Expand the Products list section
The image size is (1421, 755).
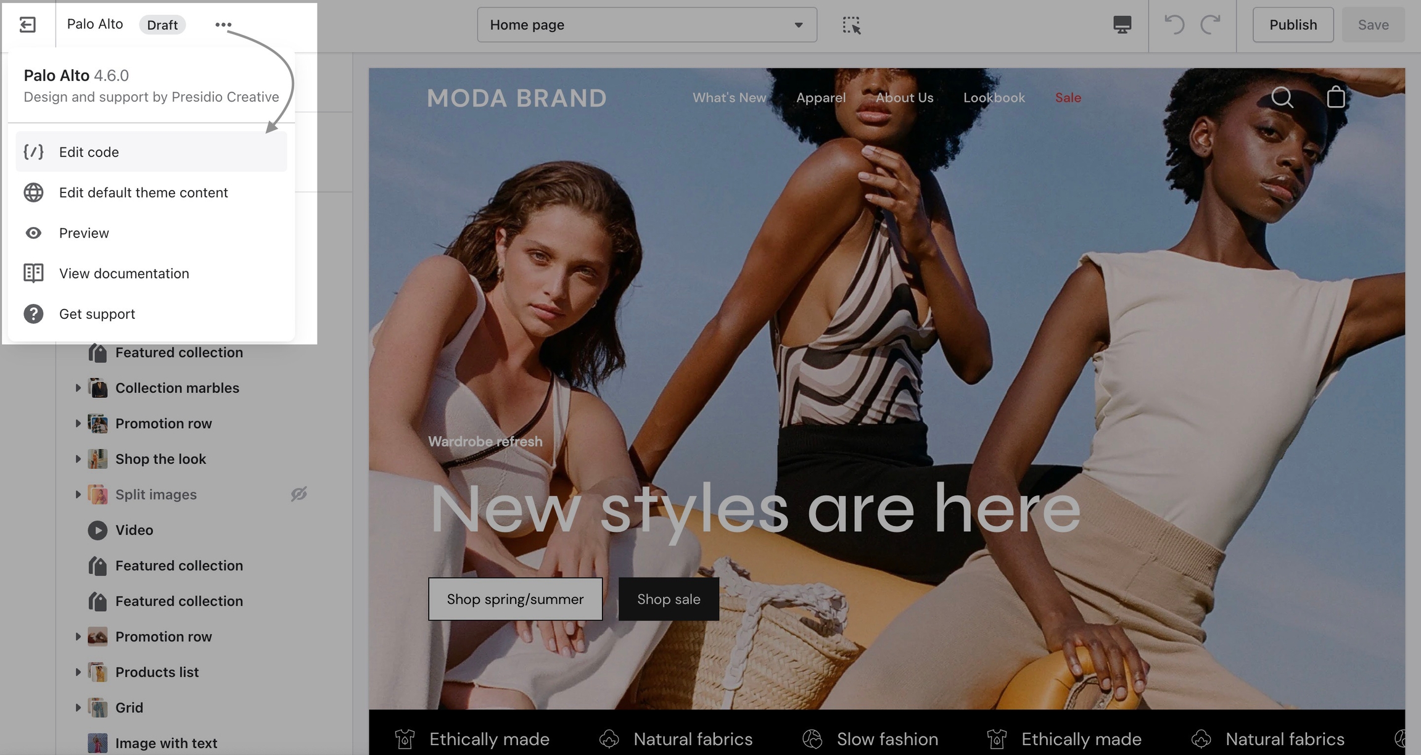pyautogui.click(x=78, y=672)
